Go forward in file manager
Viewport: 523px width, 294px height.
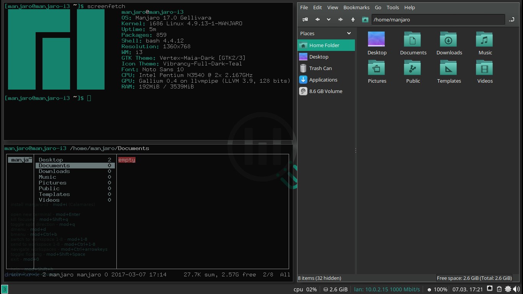(x=340, y=20)
